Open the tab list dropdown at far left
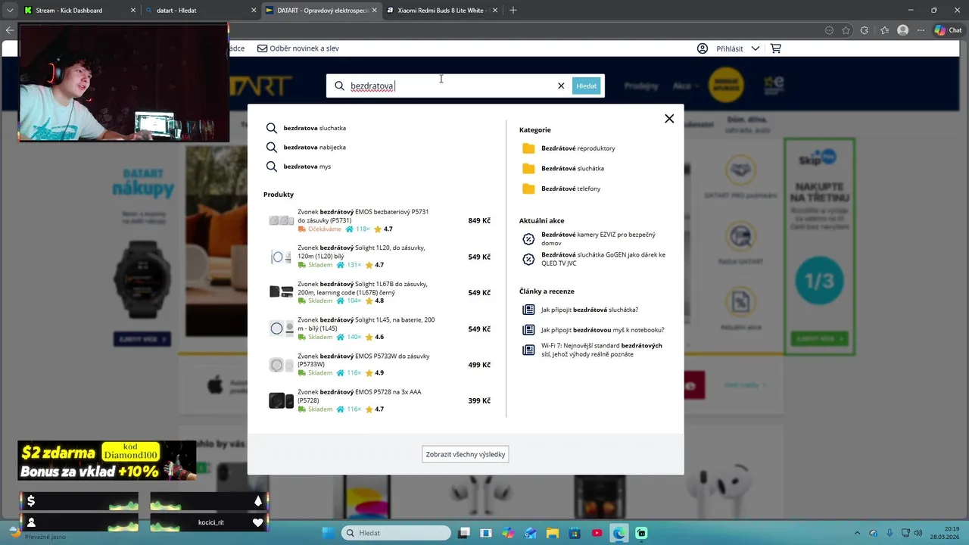This screenshot has height=545, width=969. point(10,11)
